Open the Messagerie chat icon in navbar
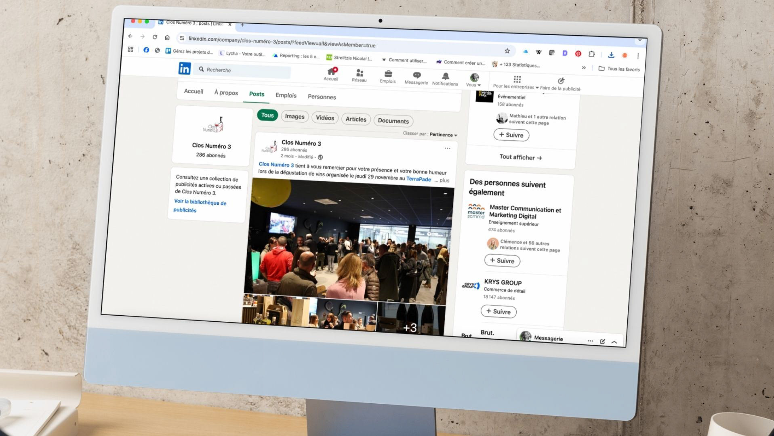This screenshot has width=774, height=436. point(417,75)
